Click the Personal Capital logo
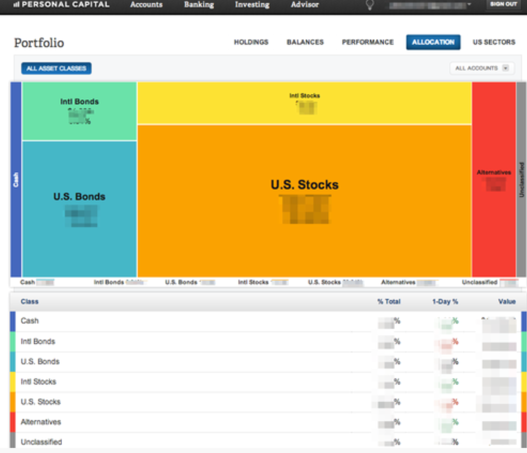The image size is (527, 453). pos(62,5)
